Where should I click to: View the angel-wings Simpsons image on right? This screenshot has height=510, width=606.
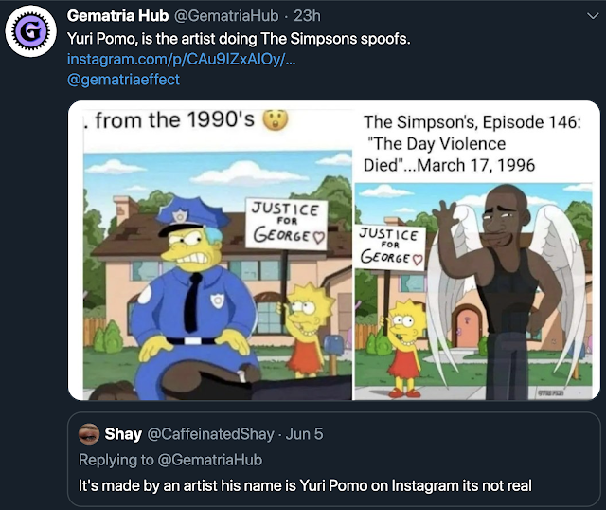tap(477, 250)
